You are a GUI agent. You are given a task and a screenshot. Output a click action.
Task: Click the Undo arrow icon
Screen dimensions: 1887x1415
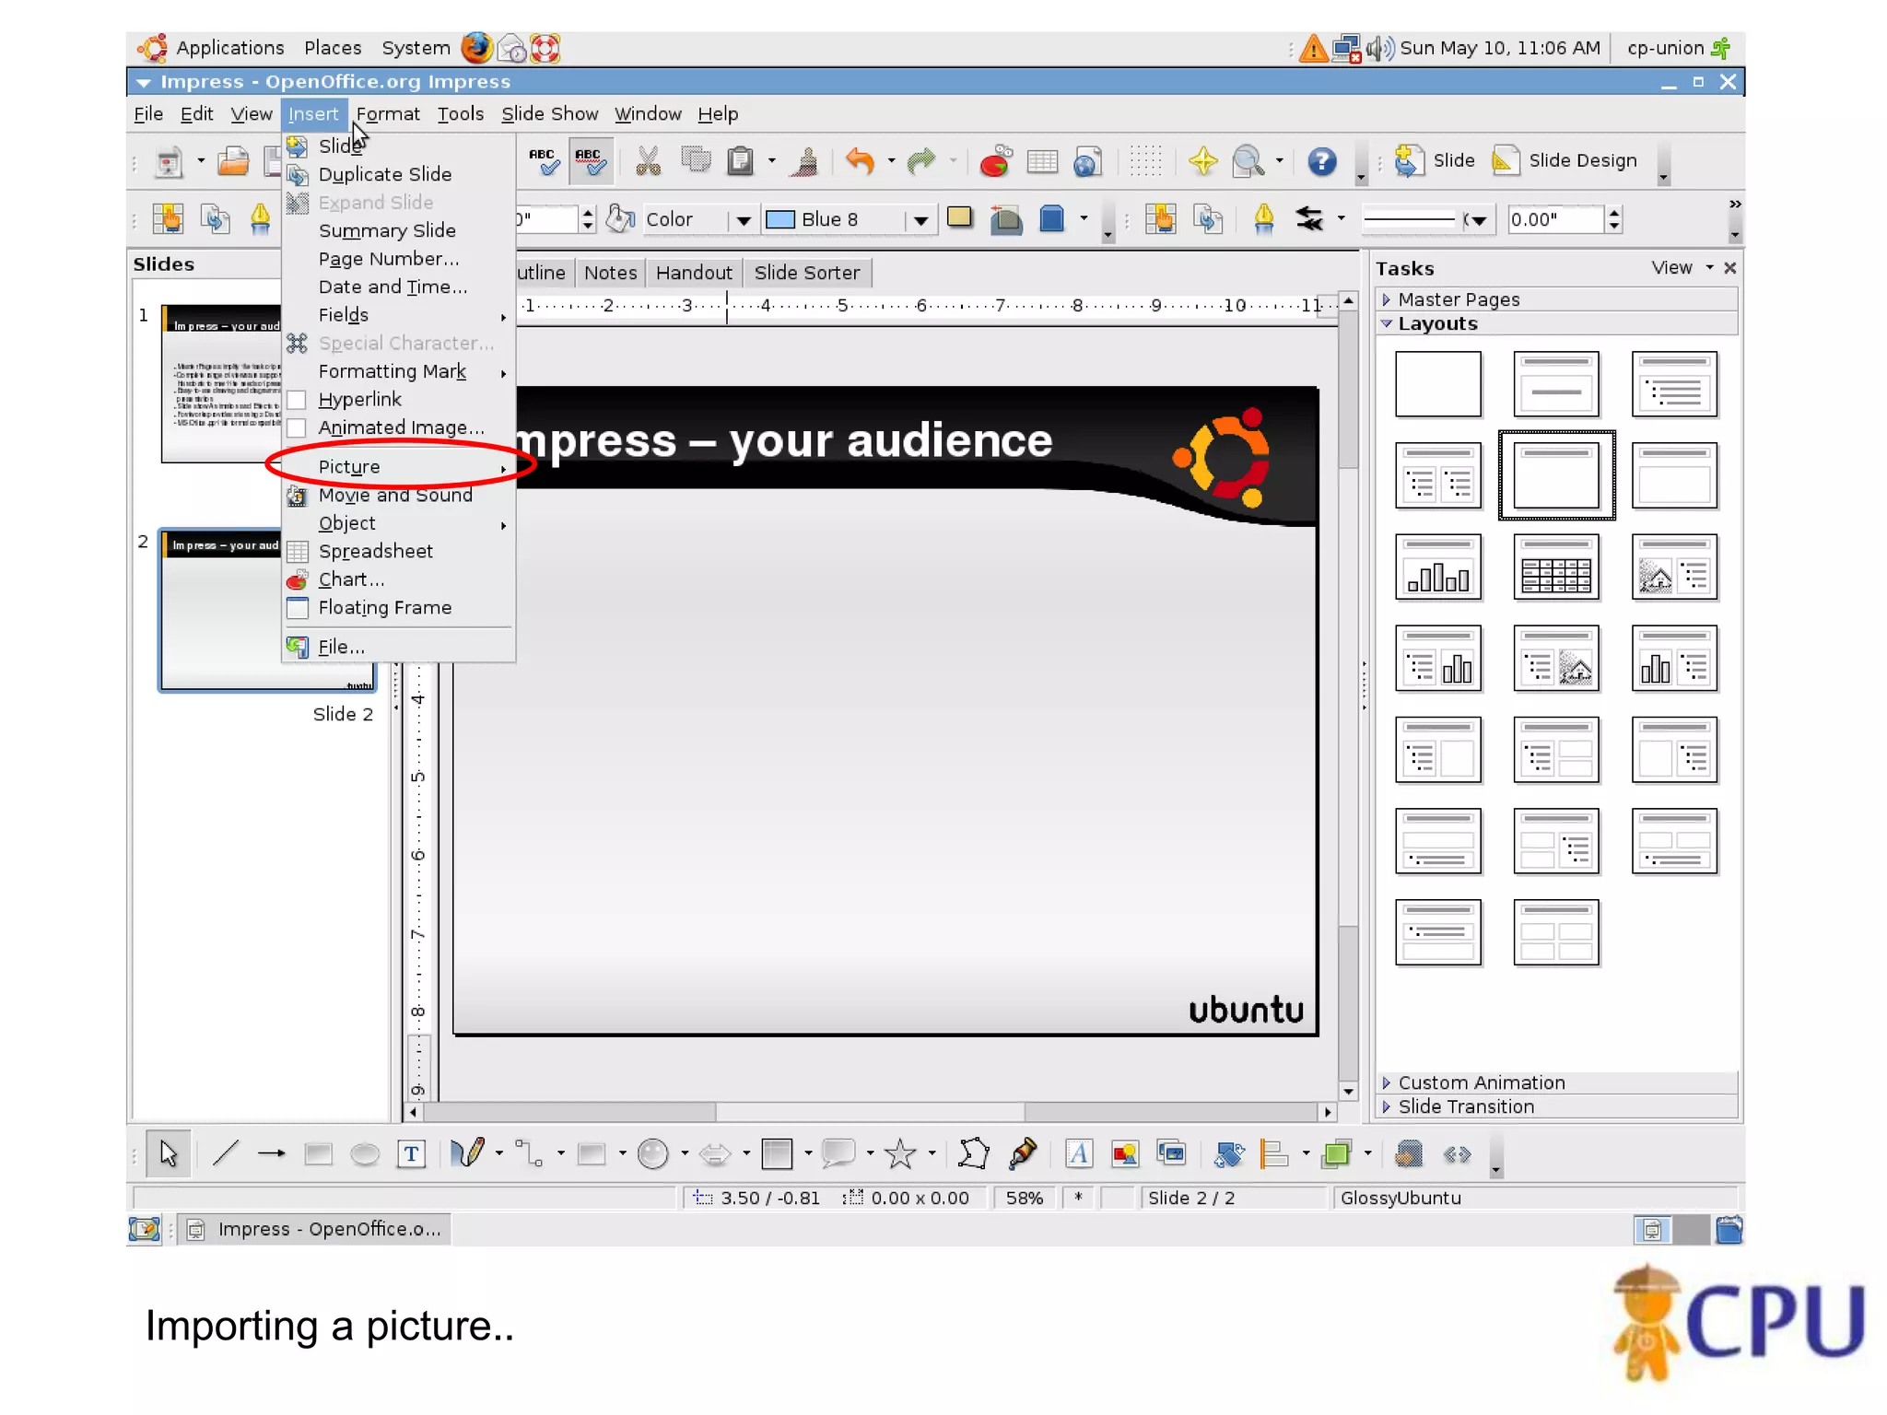click(x=860, y=161)
